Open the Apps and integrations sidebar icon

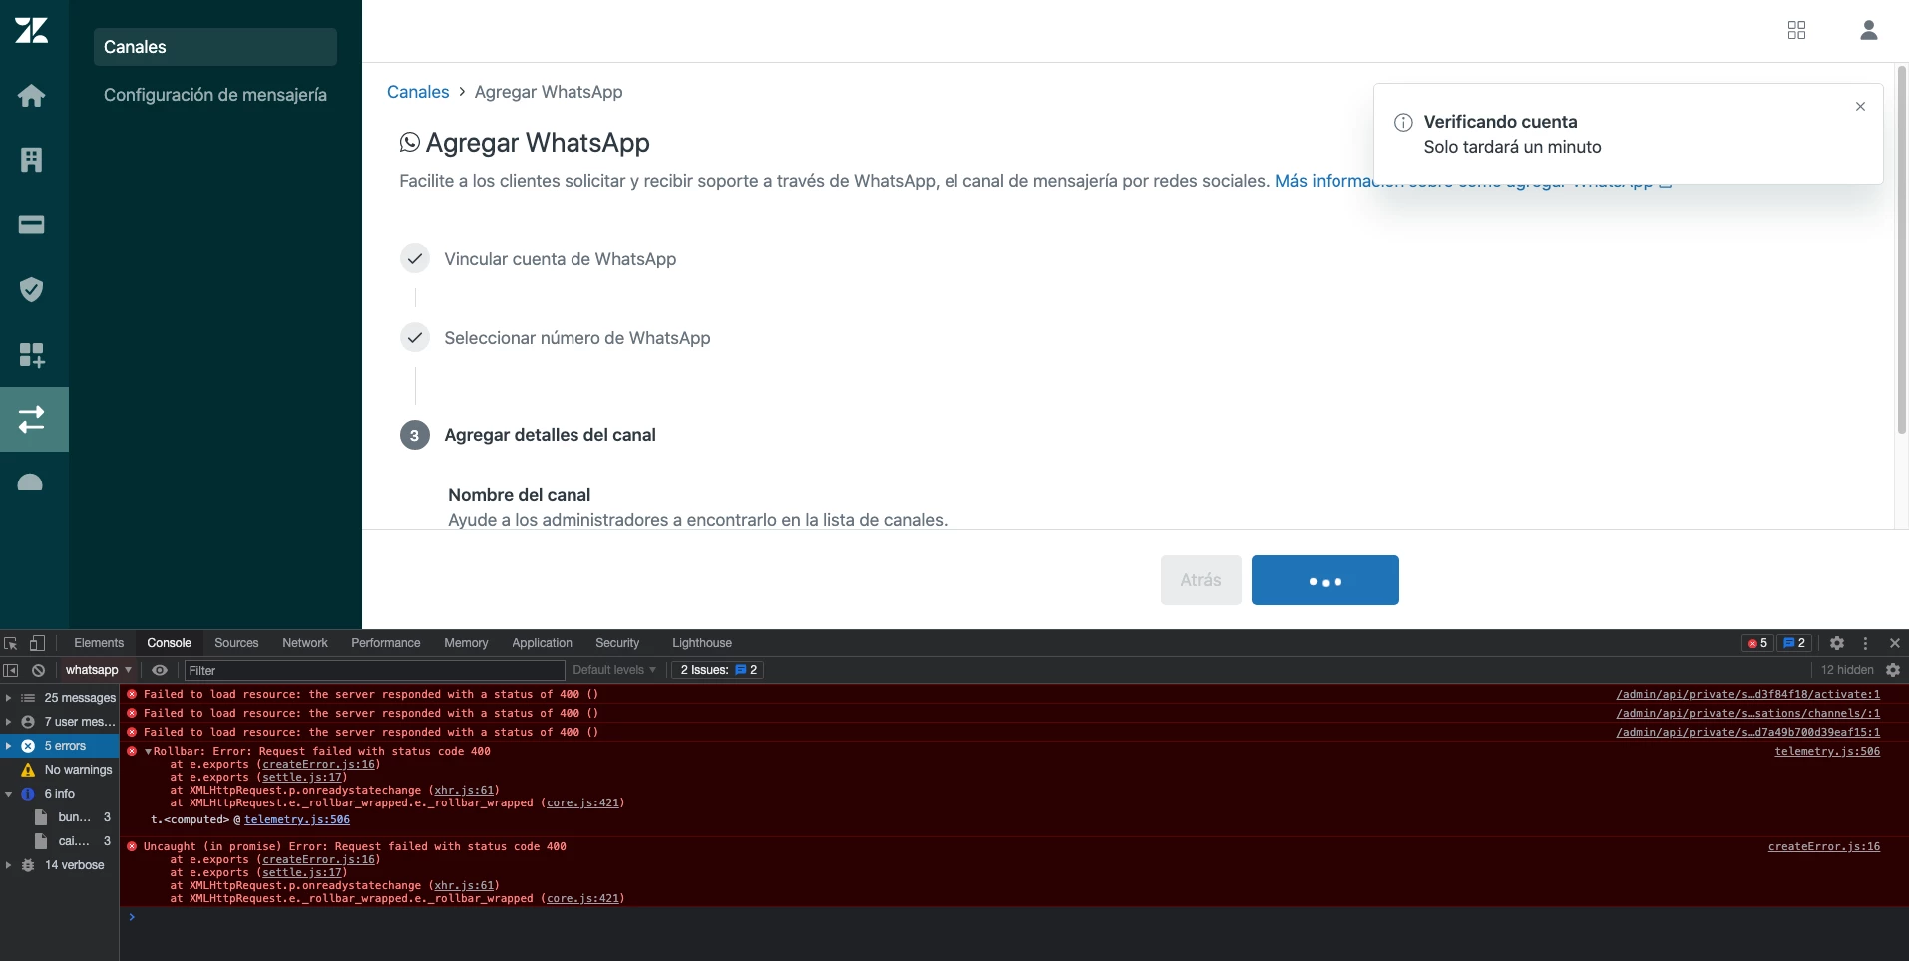coord(32,355)
